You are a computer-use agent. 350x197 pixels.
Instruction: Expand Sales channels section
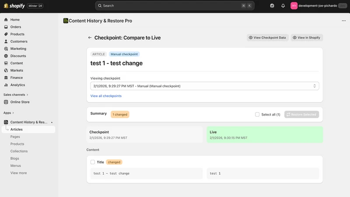[16, 95]
